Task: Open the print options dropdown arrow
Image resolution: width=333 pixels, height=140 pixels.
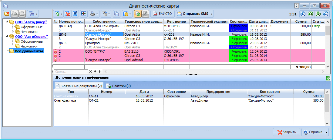Action: click(x=97, y=14)
